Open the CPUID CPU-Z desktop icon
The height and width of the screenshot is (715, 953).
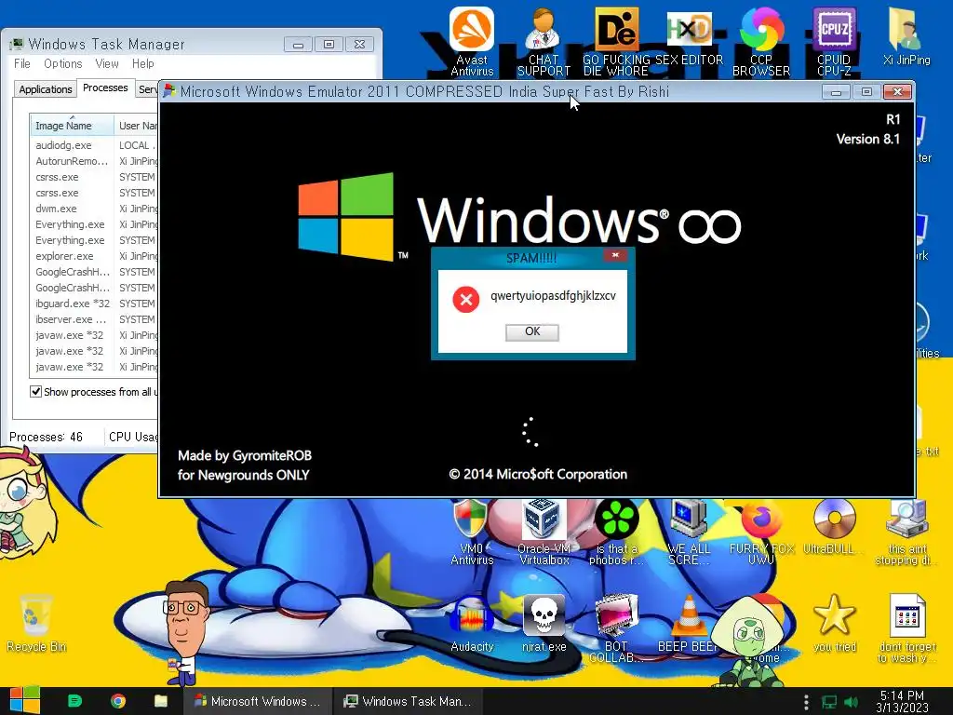pyautogui.click(x=834, y=41)
